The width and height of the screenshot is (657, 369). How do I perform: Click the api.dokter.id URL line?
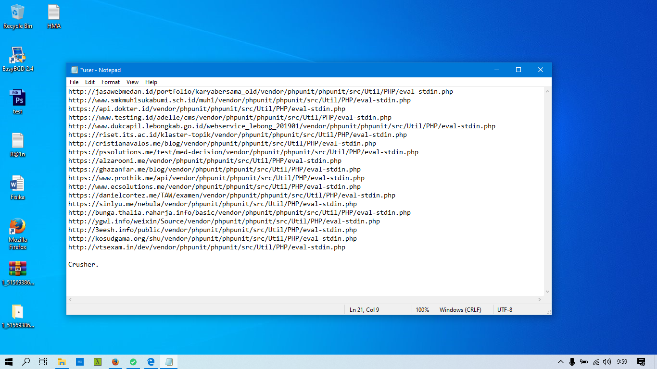pyautogui.click(x=207, y=109)
